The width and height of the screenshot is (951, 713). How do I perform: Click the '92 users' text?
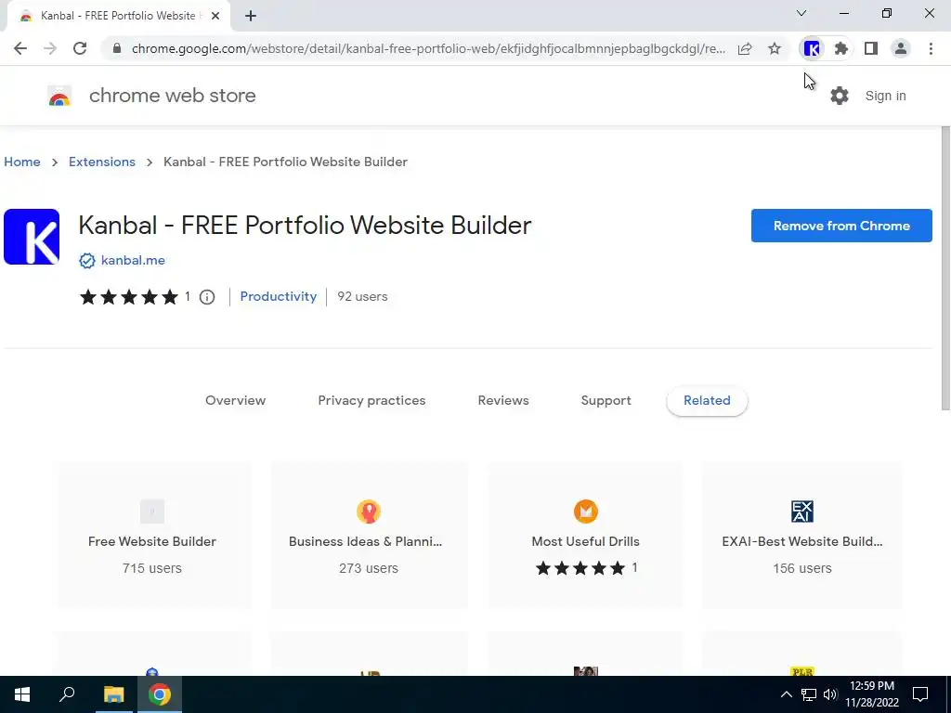tap(362, 296)
